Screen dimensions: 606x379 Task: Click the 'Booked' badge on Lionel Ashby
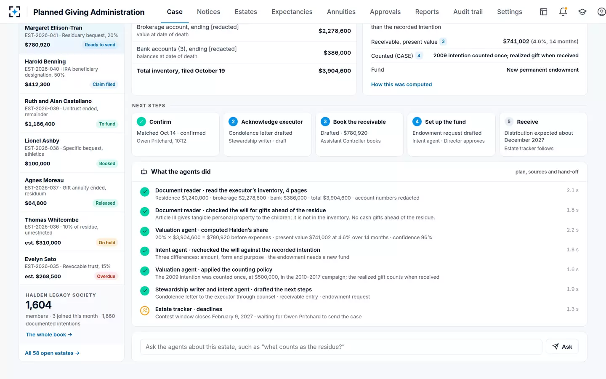point(107,163)
